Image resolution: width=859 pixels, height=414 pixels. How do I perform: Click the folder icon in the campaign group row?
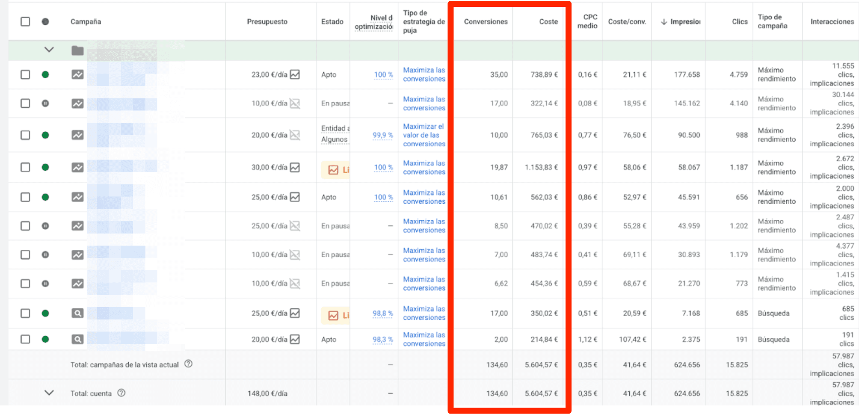(x=77, y=50)
